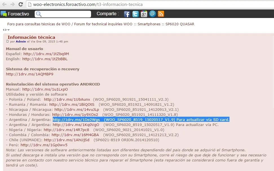Open Nigeria firmware link 14R7pc8
The width and height of the screenshot is (274, 171).
coord(67,130)
